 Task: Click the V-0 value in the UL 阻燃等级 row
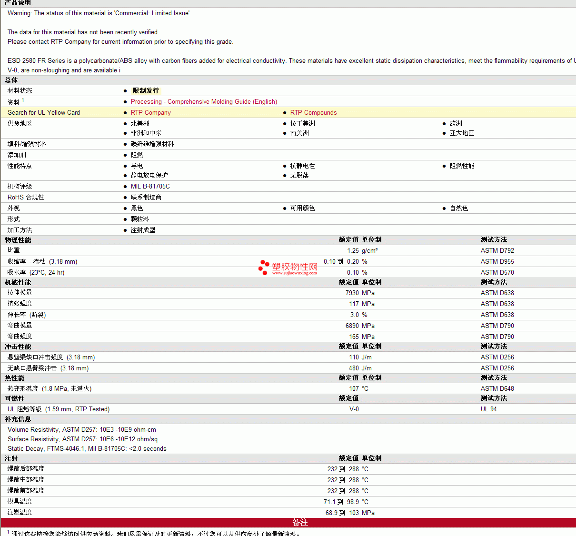[x=354, y=409]
